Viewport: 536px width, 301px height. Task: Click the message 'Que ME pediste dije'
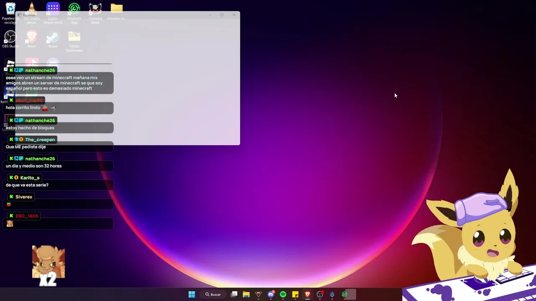click(26, 147)
